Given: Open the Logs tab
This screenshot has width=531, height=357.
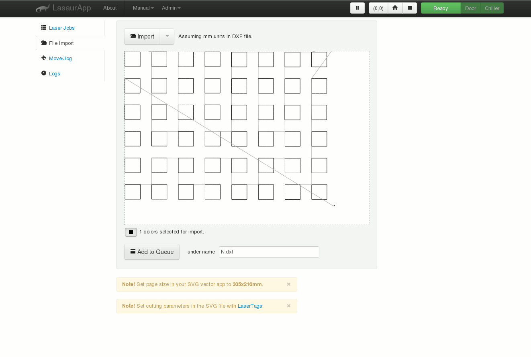Looking at the screenshot, I should click(70, 74).
